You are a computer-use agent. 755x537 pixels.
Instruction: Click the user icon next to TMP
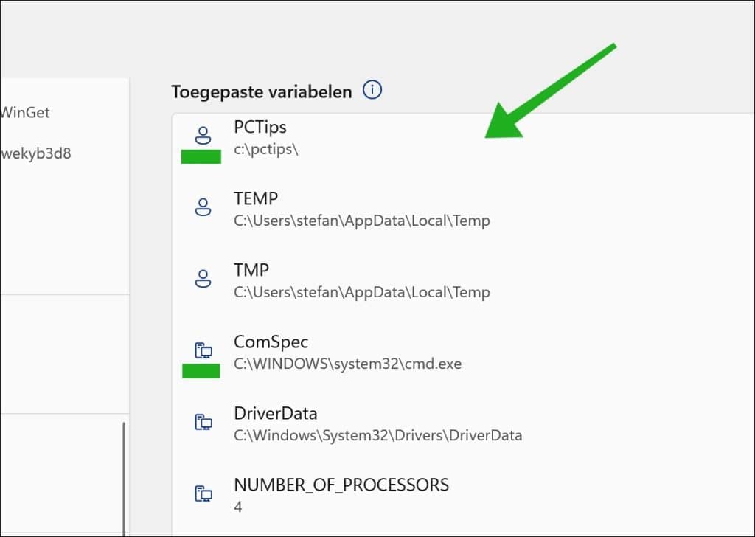tap(203, 279)
